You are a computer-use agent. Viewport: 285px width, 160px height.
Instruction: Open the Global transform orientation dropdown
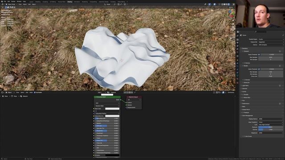108,4
